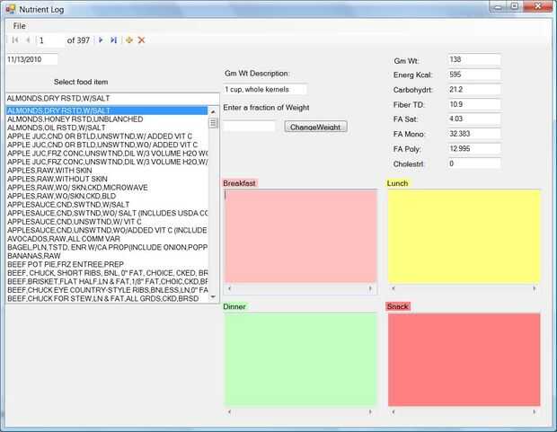Add new record plus icon
This screenshot has width=557, height=432.
coord(129,40)
